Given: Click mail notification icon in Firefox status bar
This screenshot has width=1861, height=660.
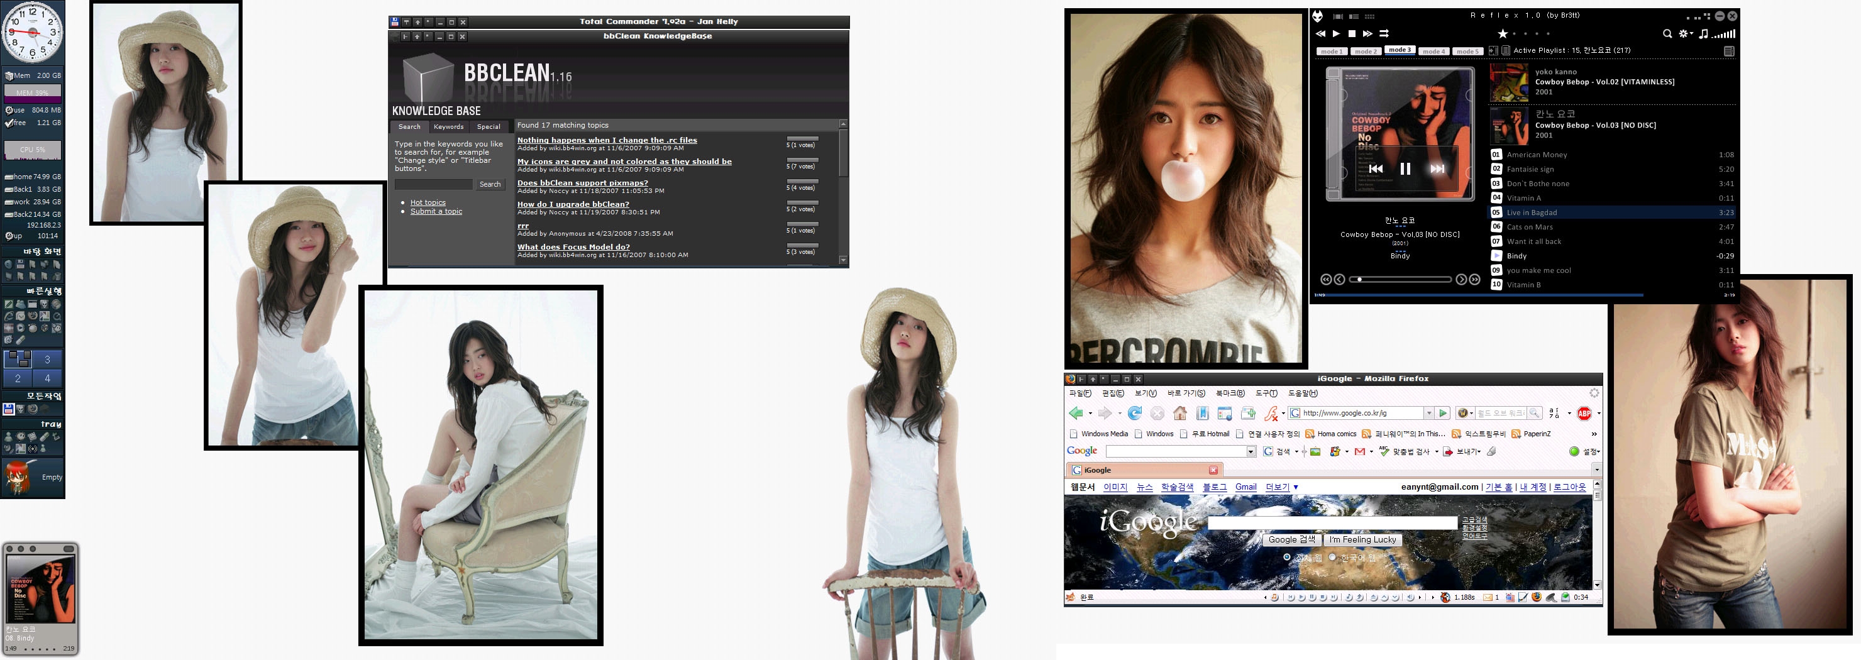Looking at the screenshot, I should click(x=1488, y=597).
